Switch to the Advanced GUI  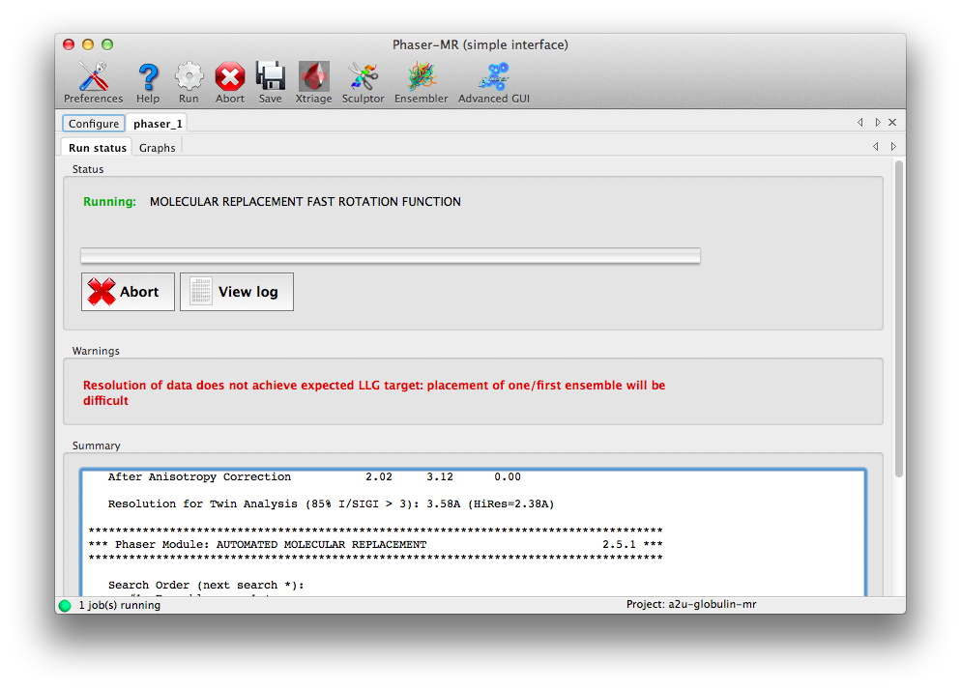pyautogui.click(x=494, y=82)
